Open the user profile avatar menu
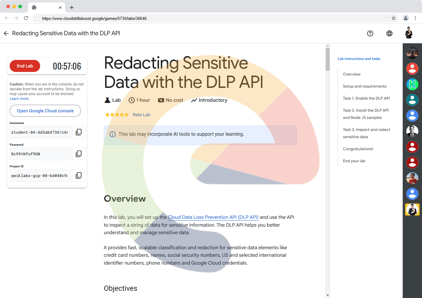The image size is (422, 298). [409, 33]
